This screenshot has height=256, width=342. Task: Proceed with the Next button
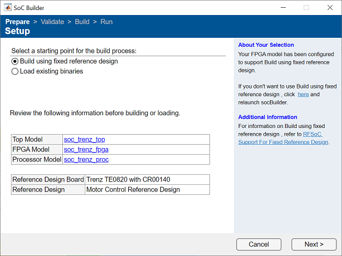tap(314, 244)
